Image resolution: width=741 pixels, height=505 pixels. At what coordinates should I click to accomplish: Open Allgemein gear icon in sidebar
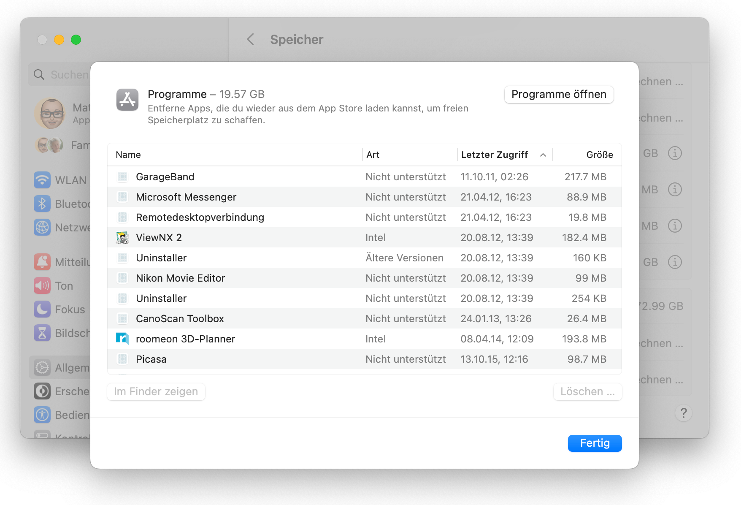click(x=42, y=368)
